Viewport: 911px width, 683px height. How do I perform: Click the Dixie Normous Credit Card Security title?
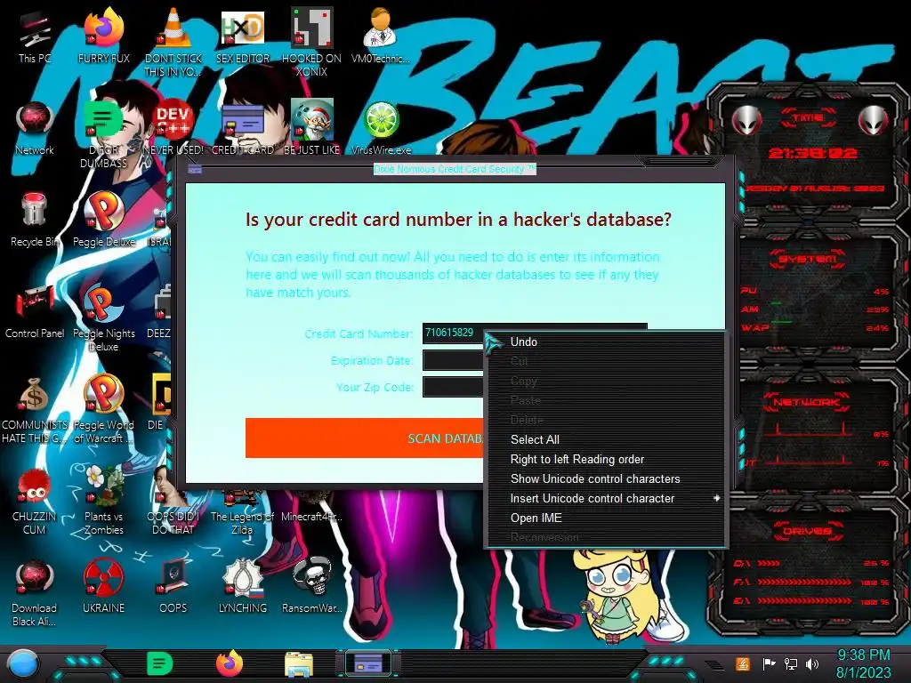pyautogui.click(x=455, y=169)
